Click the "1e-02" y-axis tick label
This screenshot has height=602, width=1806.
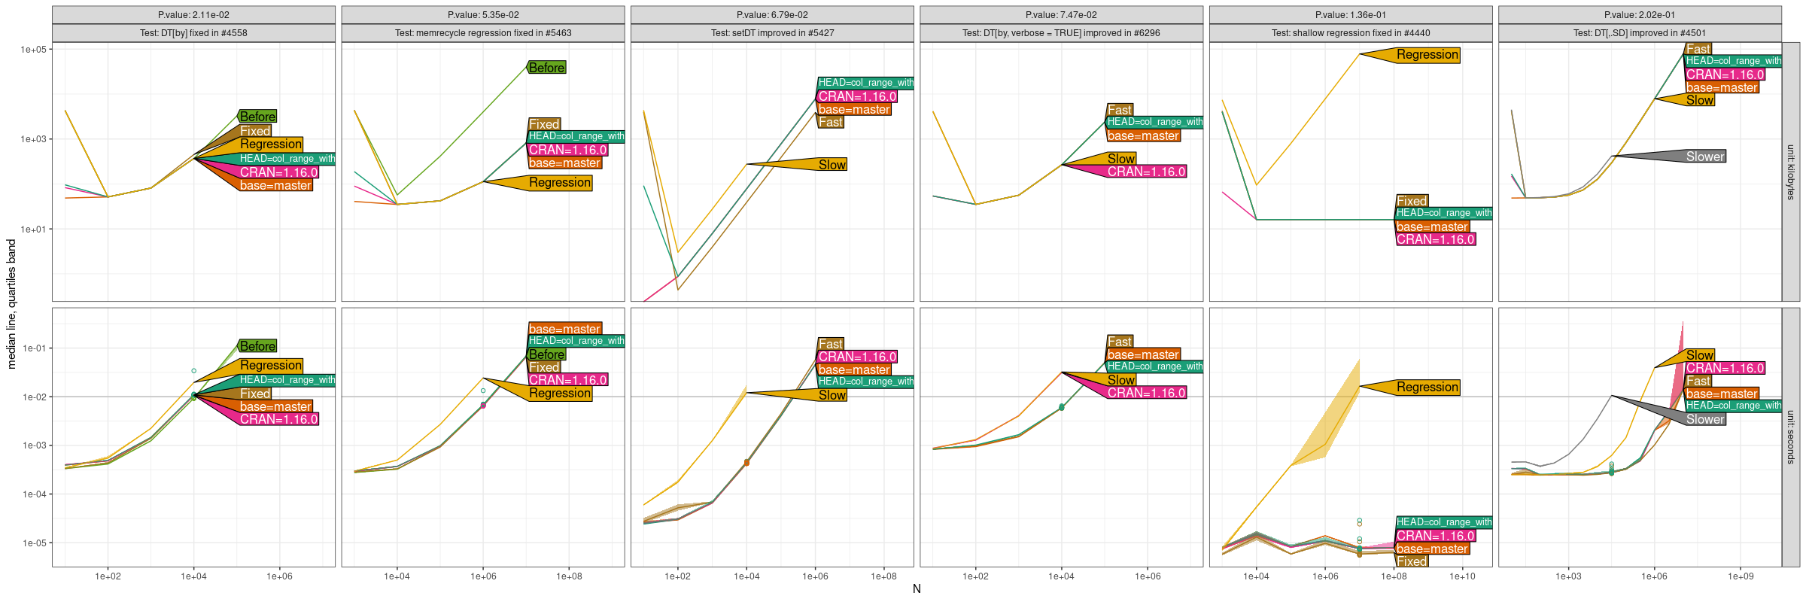point(34,397)
